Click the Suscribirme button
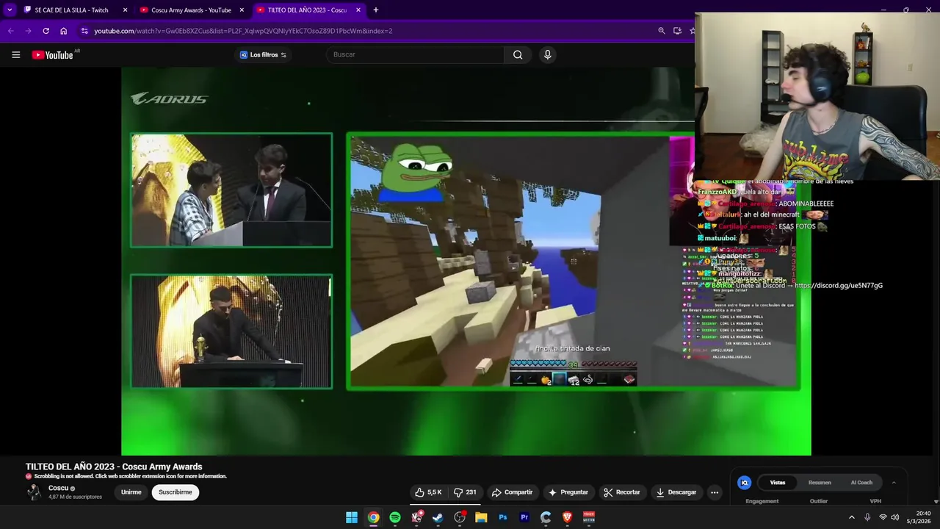940x529 pixels. click(176, 492)
